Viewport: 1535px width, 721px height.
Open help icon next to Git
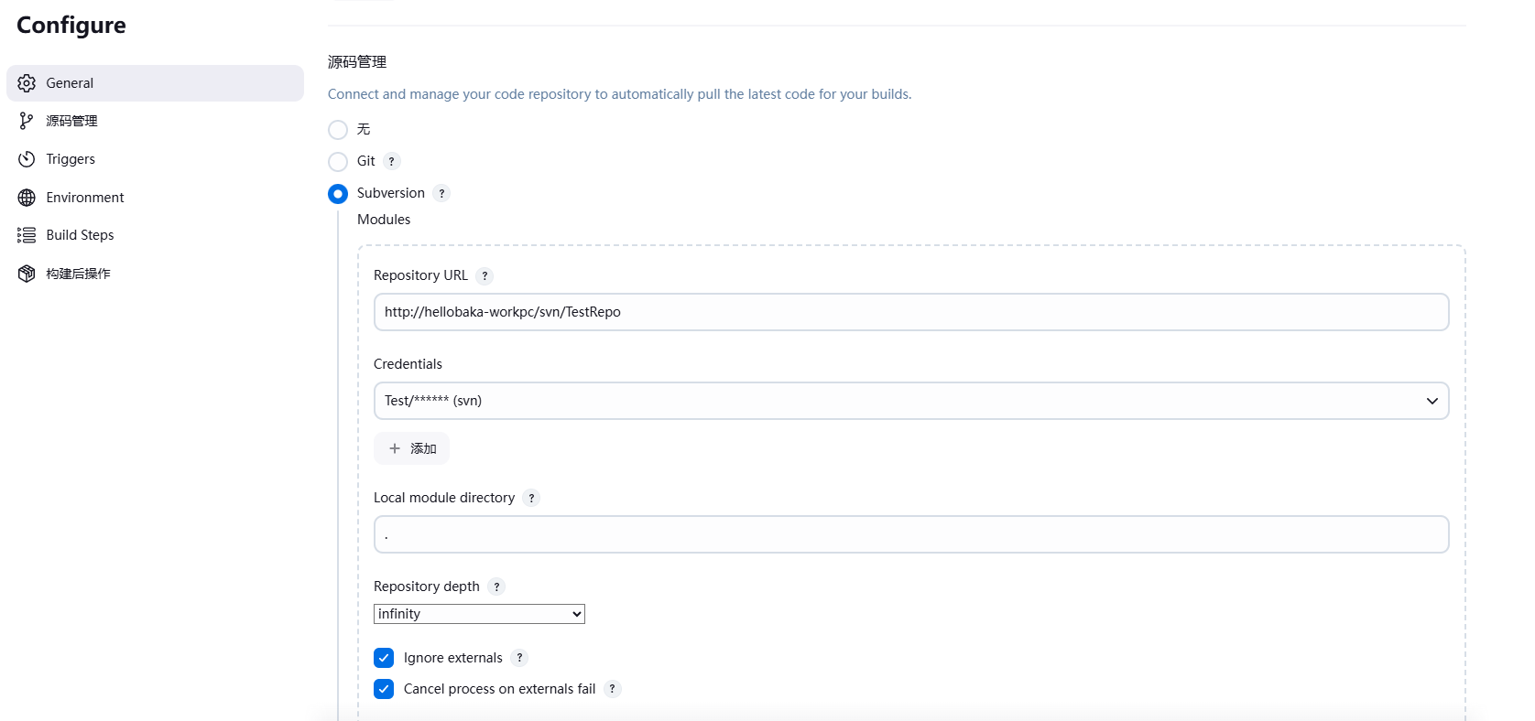[x=392, y=161]
